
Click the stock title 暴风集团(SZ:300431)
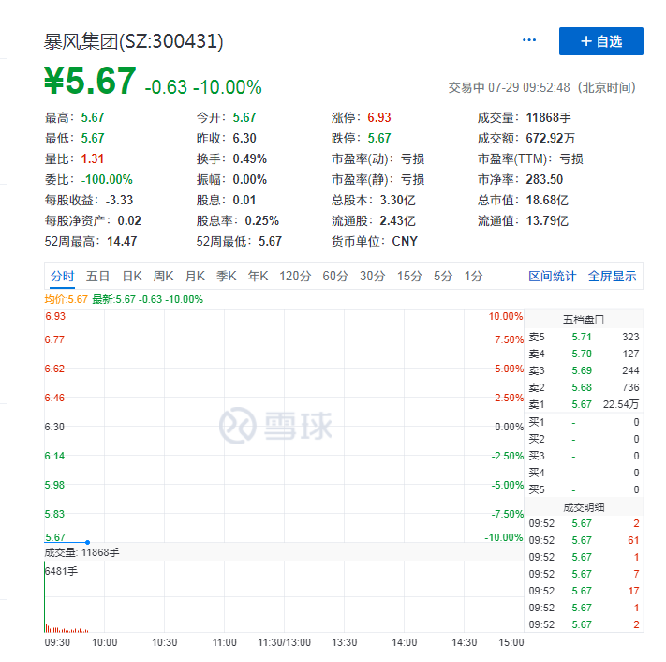pyautogui.click(x=134, y=41)
